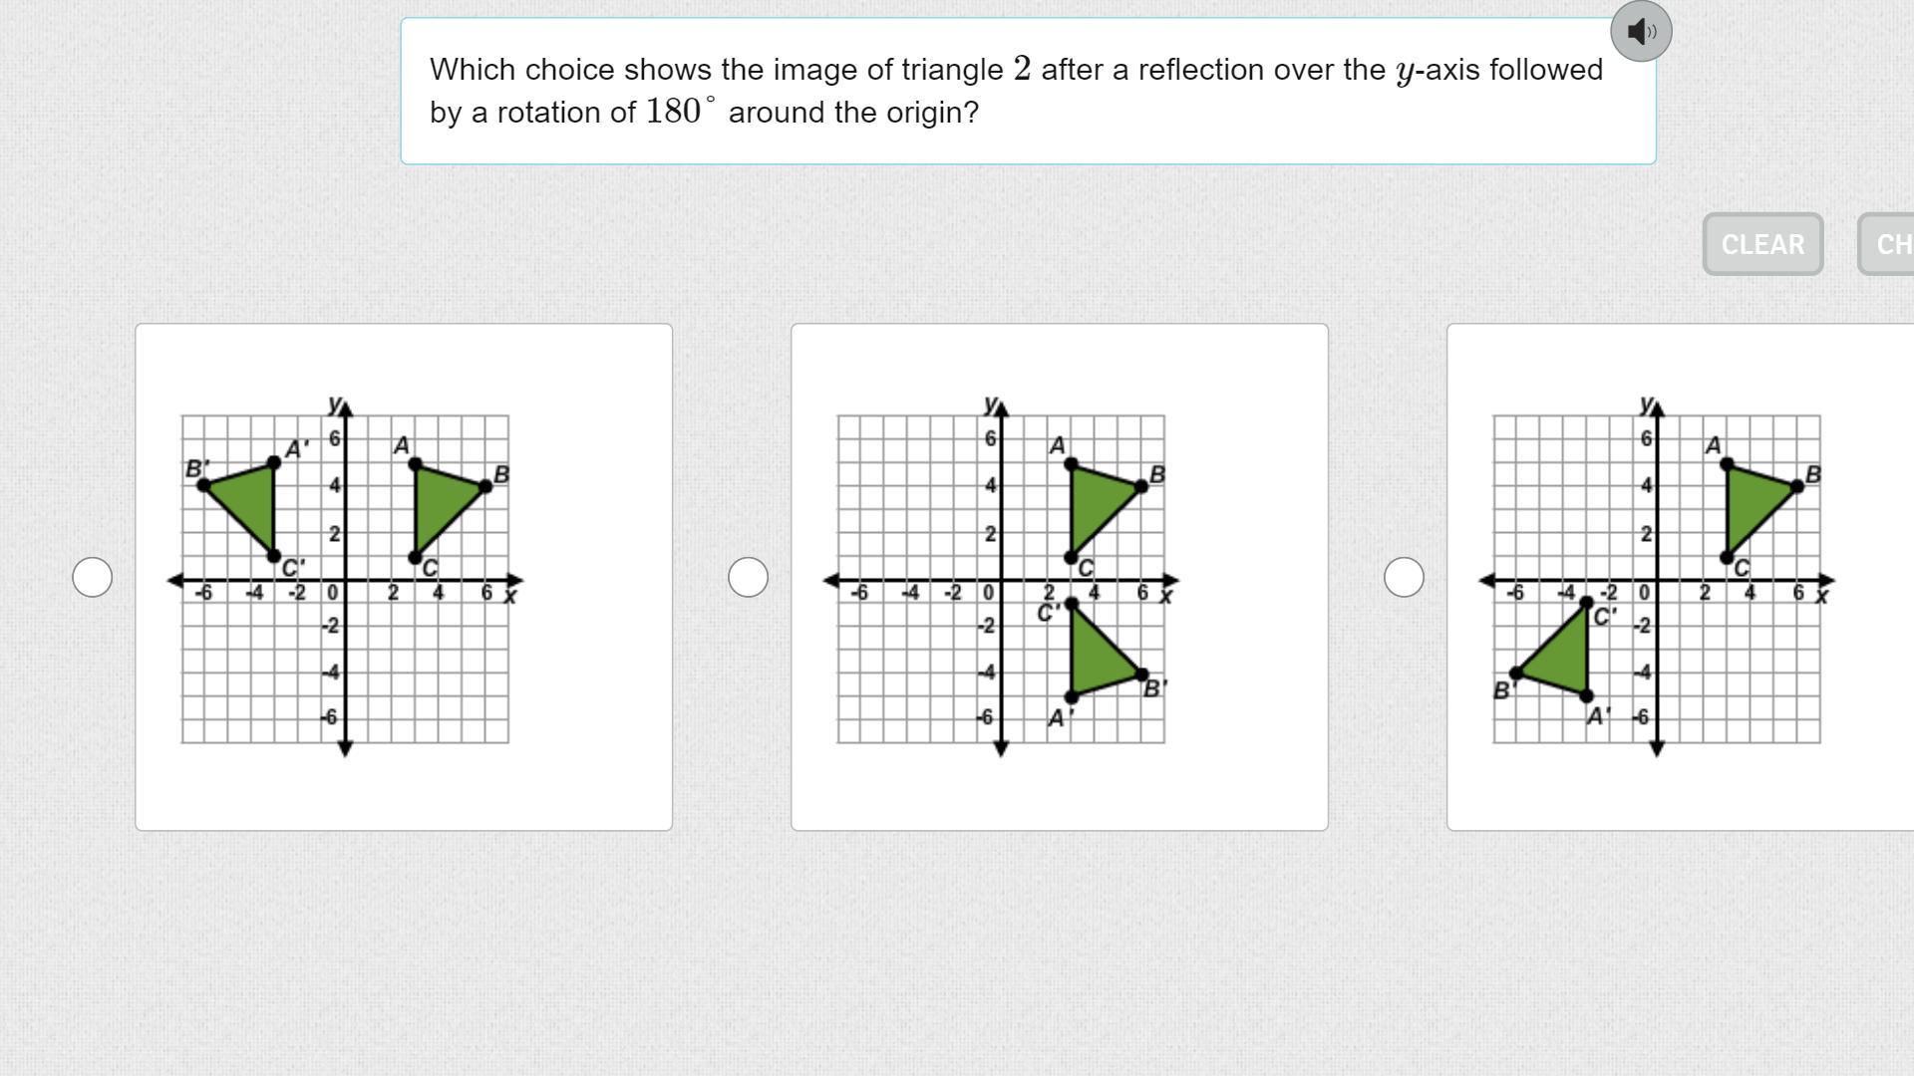Select the radio button for the second graph choice
The image size is (1914, 1076).
(749, 577)
